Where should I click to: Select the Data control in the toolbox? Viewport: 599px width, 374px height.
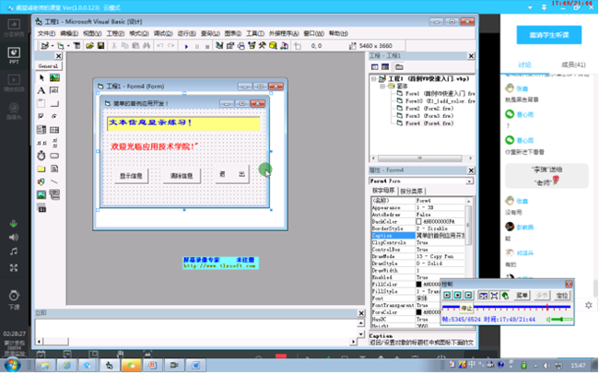pyautogui.click(x=54, y=195)
